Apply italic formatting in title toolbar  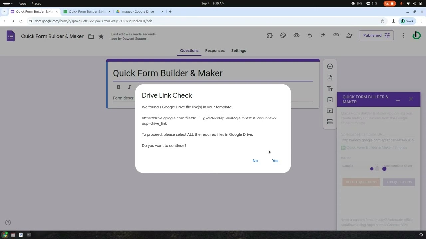(x=129, y=87)
